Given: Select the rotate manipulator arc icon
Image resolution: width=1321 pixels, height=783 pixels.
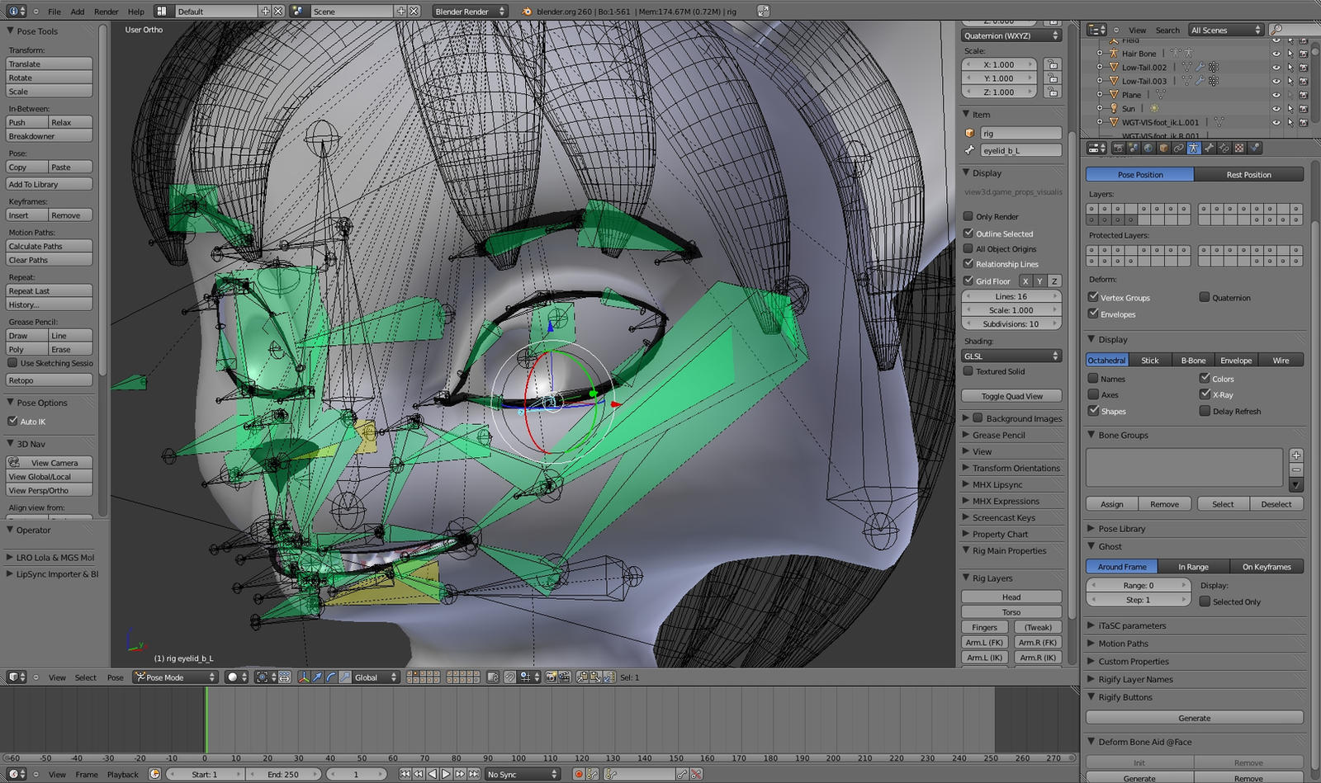Looking at the screenshot, I should [x=330, y=677].
